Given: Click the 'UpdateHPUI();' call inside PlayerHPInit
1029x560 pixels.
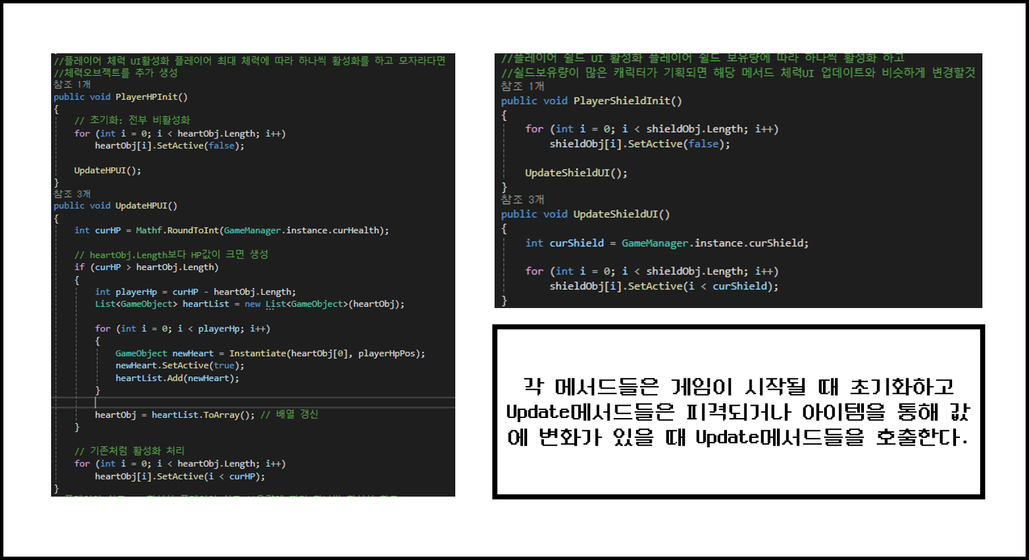Looking at the screenshot, I should click(x=108, y=170).
